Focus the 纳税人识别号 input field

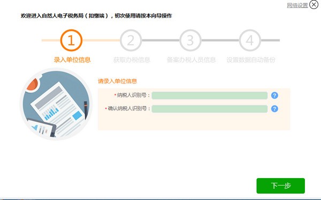[x=209, y=95]
